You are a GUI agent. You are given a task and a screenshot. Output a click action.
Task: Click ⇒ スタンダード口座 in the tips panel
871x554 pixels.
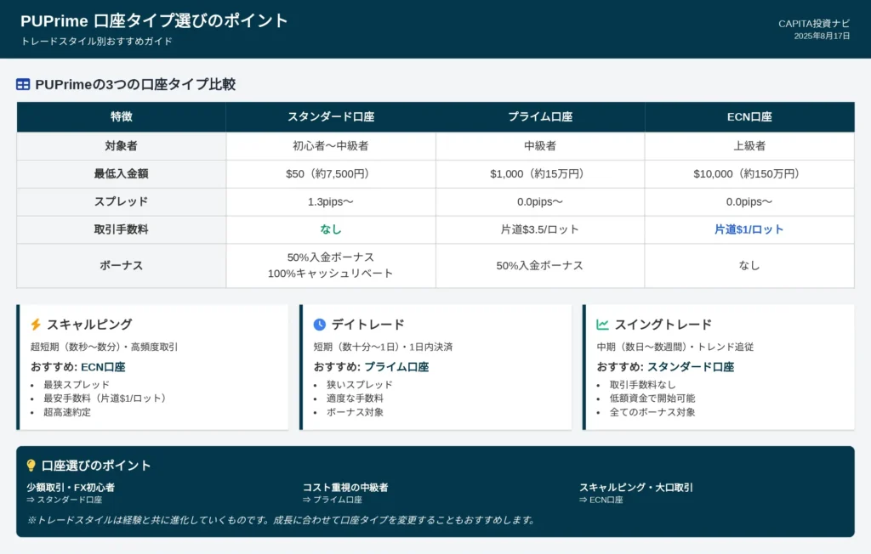coord(64,500)
